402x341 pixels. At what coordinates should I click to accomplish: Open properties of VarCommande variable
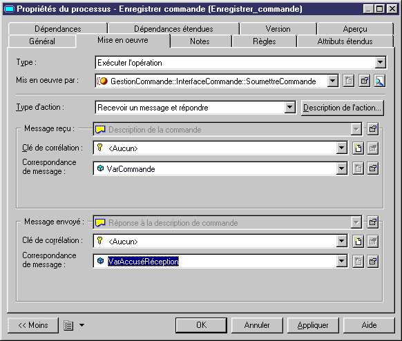(x=372, y=168)
